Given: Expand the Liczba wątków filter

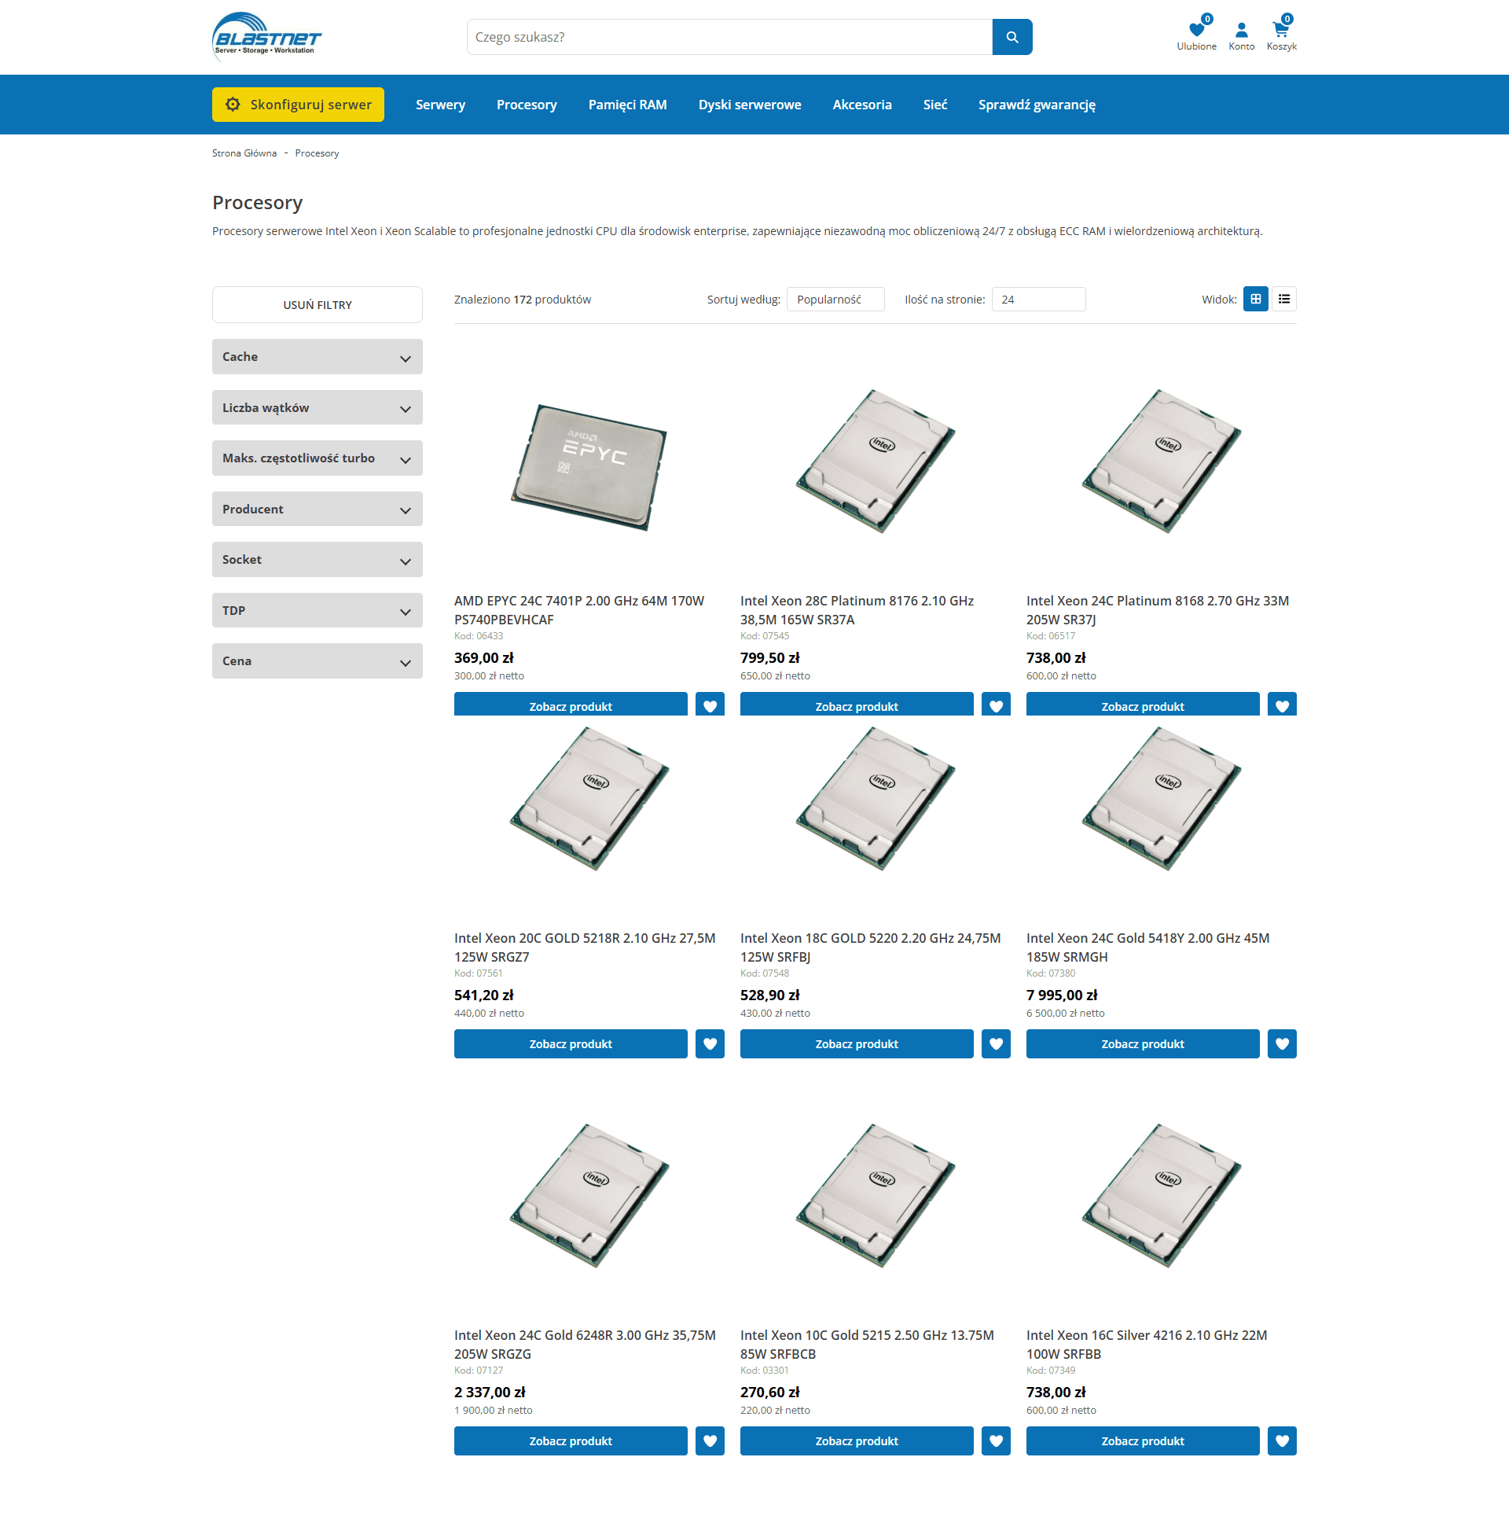Looking at the screenshot, I should (x=318, y=407).
